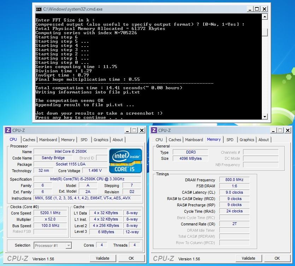Click Validate button in right CPU-Z window
The image size is (295, 266).
coord(248,258)
